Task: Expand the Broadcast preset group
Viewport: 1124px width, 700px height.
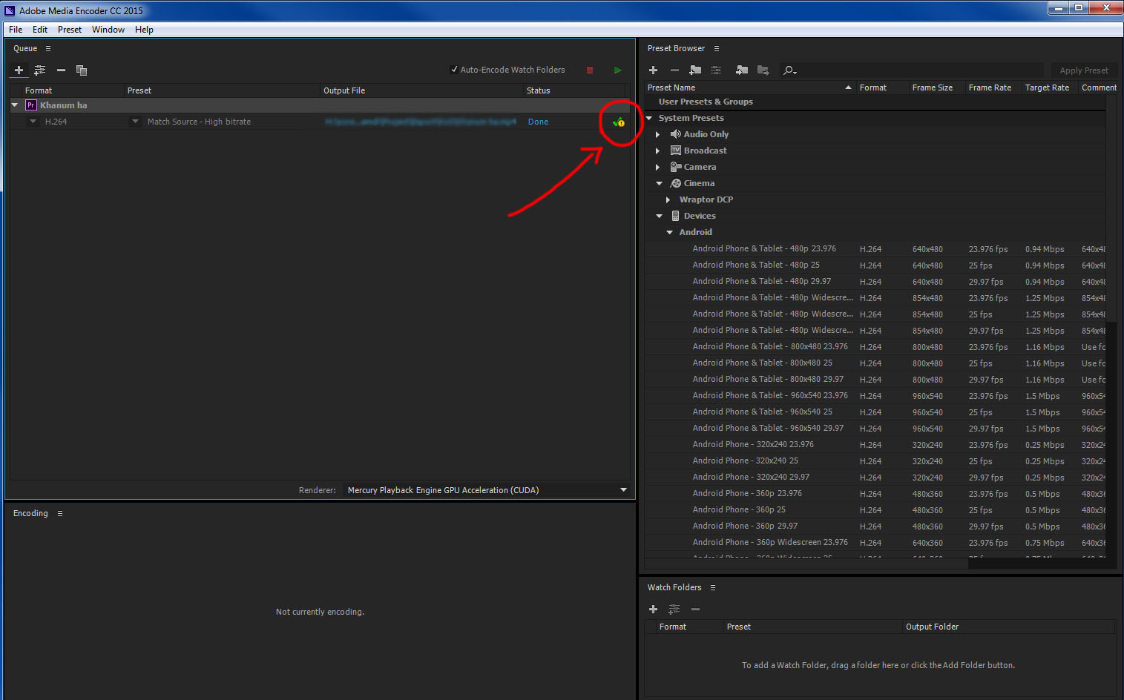Action: tap(658, 151)
